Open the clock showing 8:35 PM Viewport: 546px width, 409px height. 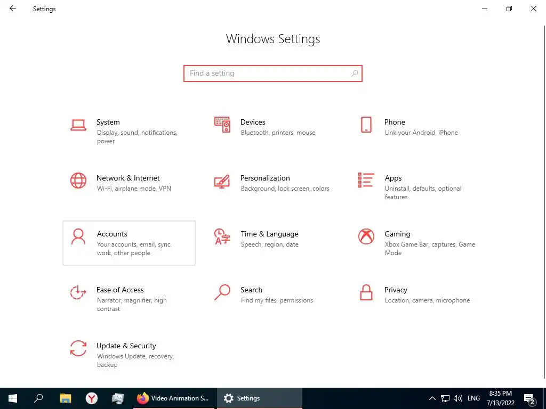point(501,398)
